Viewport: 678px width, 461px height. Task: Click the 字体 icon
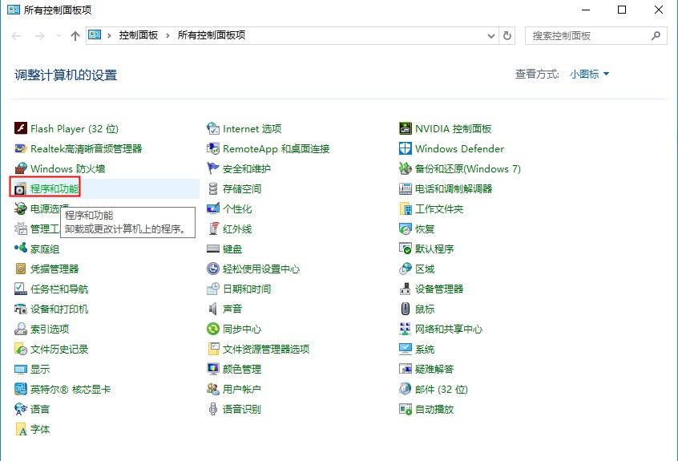(20, 429)
